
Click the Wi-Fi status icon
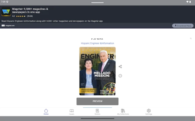point(187,2)
